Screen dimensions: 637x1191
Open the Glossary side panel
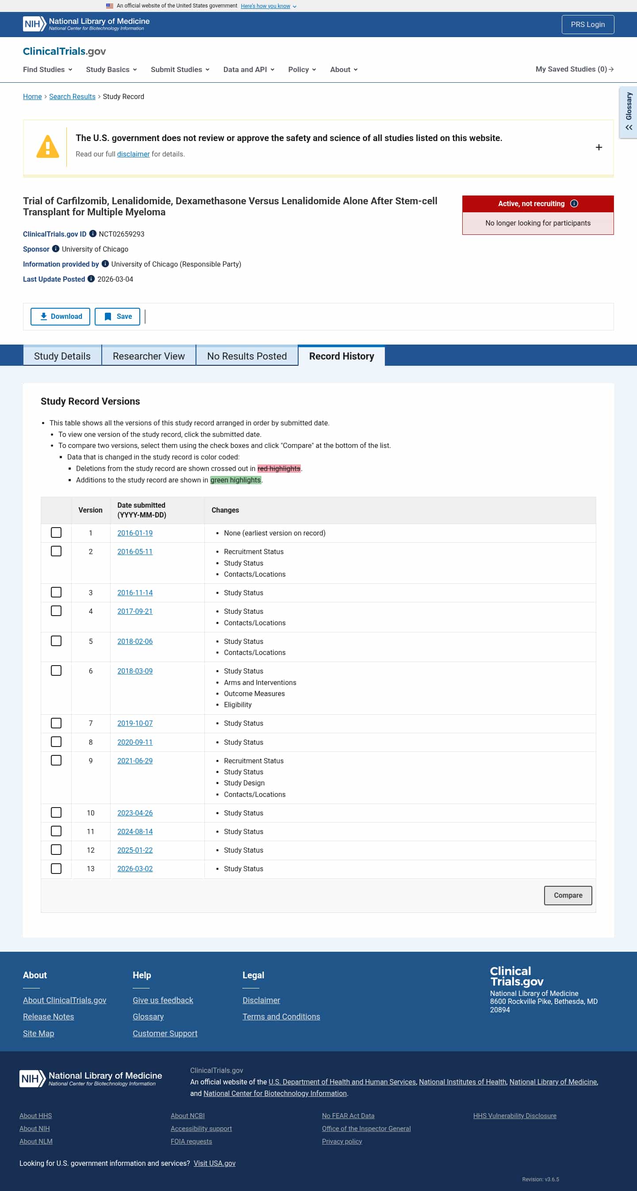pyautogui.click(x=628, y=112)
